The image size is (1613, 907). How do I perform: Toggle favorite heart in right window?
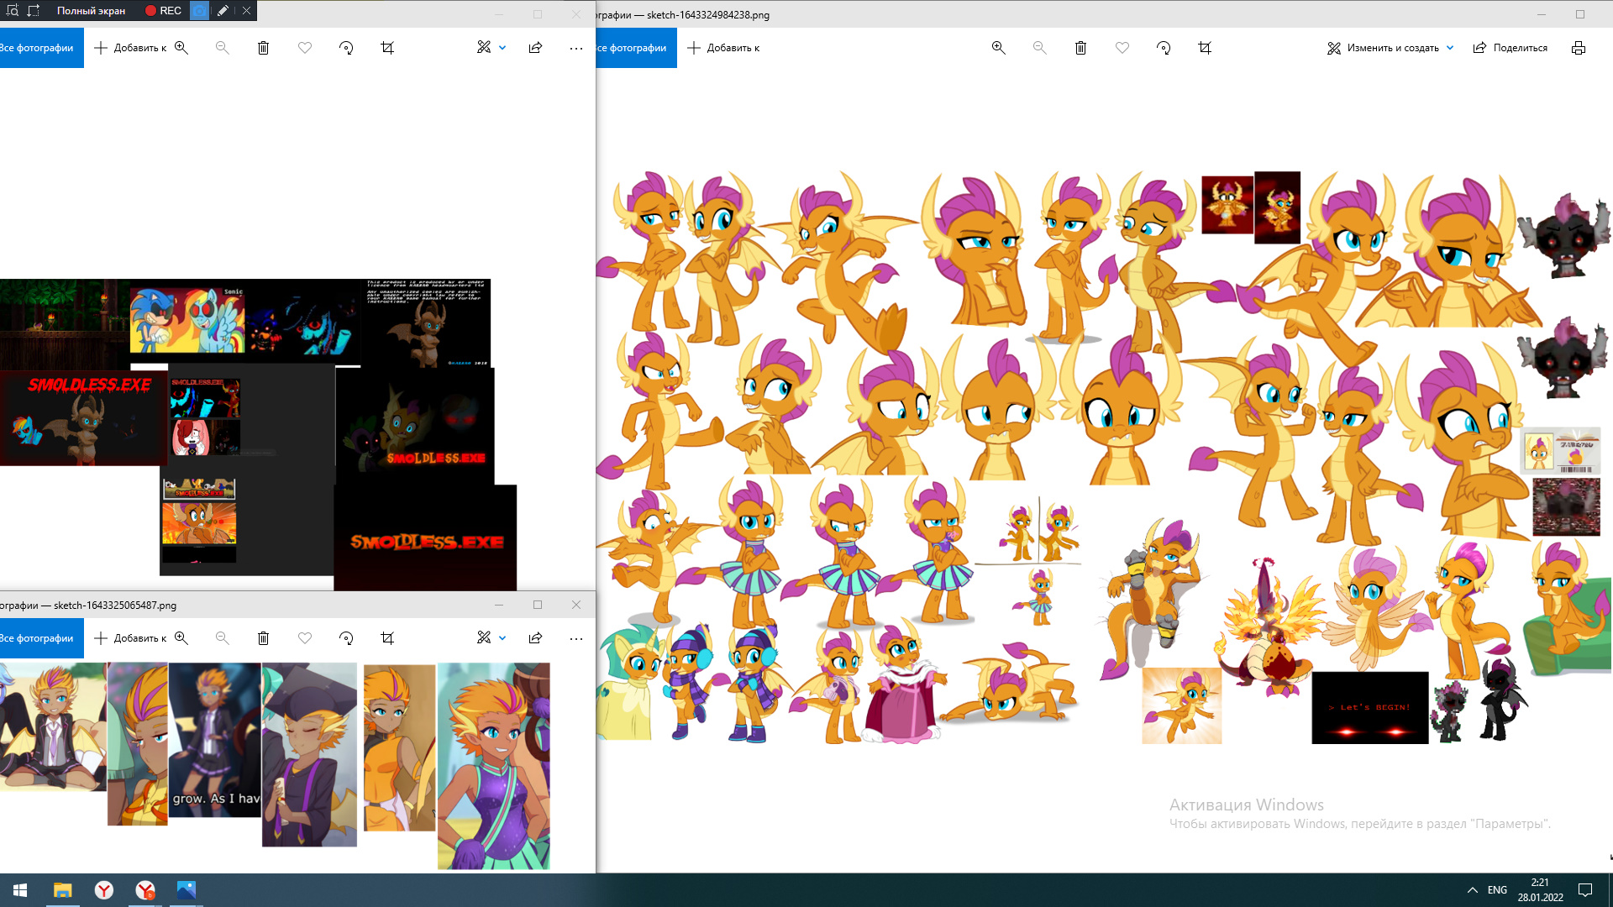point(1122,48)
